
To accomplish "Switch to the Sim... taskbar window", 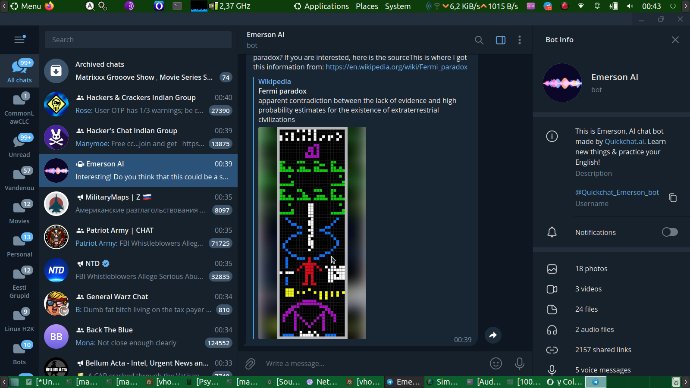I will point(444,382).
